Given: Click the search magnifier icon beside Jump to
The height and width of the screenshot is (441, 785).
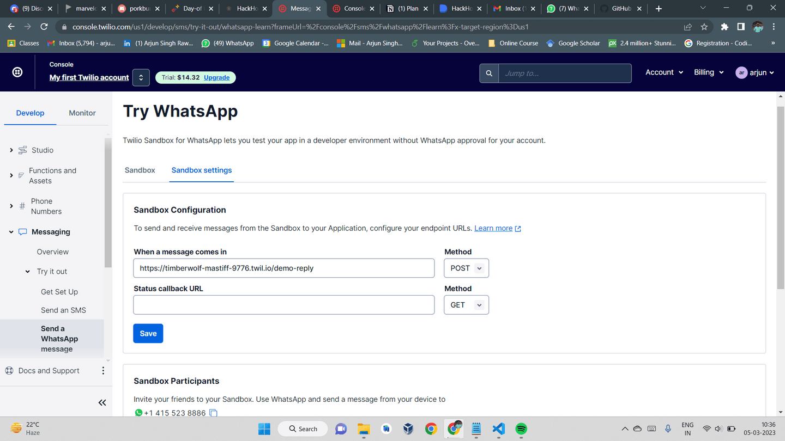Looking at the screenshot, I should (489, 73).
